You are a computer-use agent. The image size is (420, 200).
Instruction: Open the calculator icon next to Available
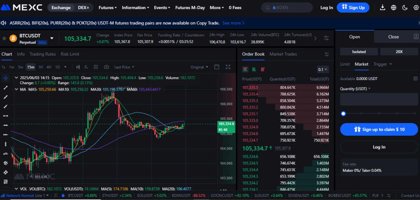[x=415, y=79]
